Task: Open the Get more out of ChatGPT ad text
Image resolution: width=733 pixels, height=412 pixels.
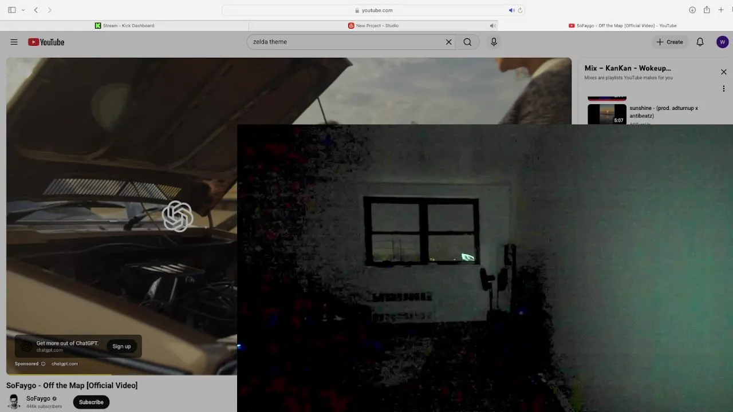Action: coord(68,343)
